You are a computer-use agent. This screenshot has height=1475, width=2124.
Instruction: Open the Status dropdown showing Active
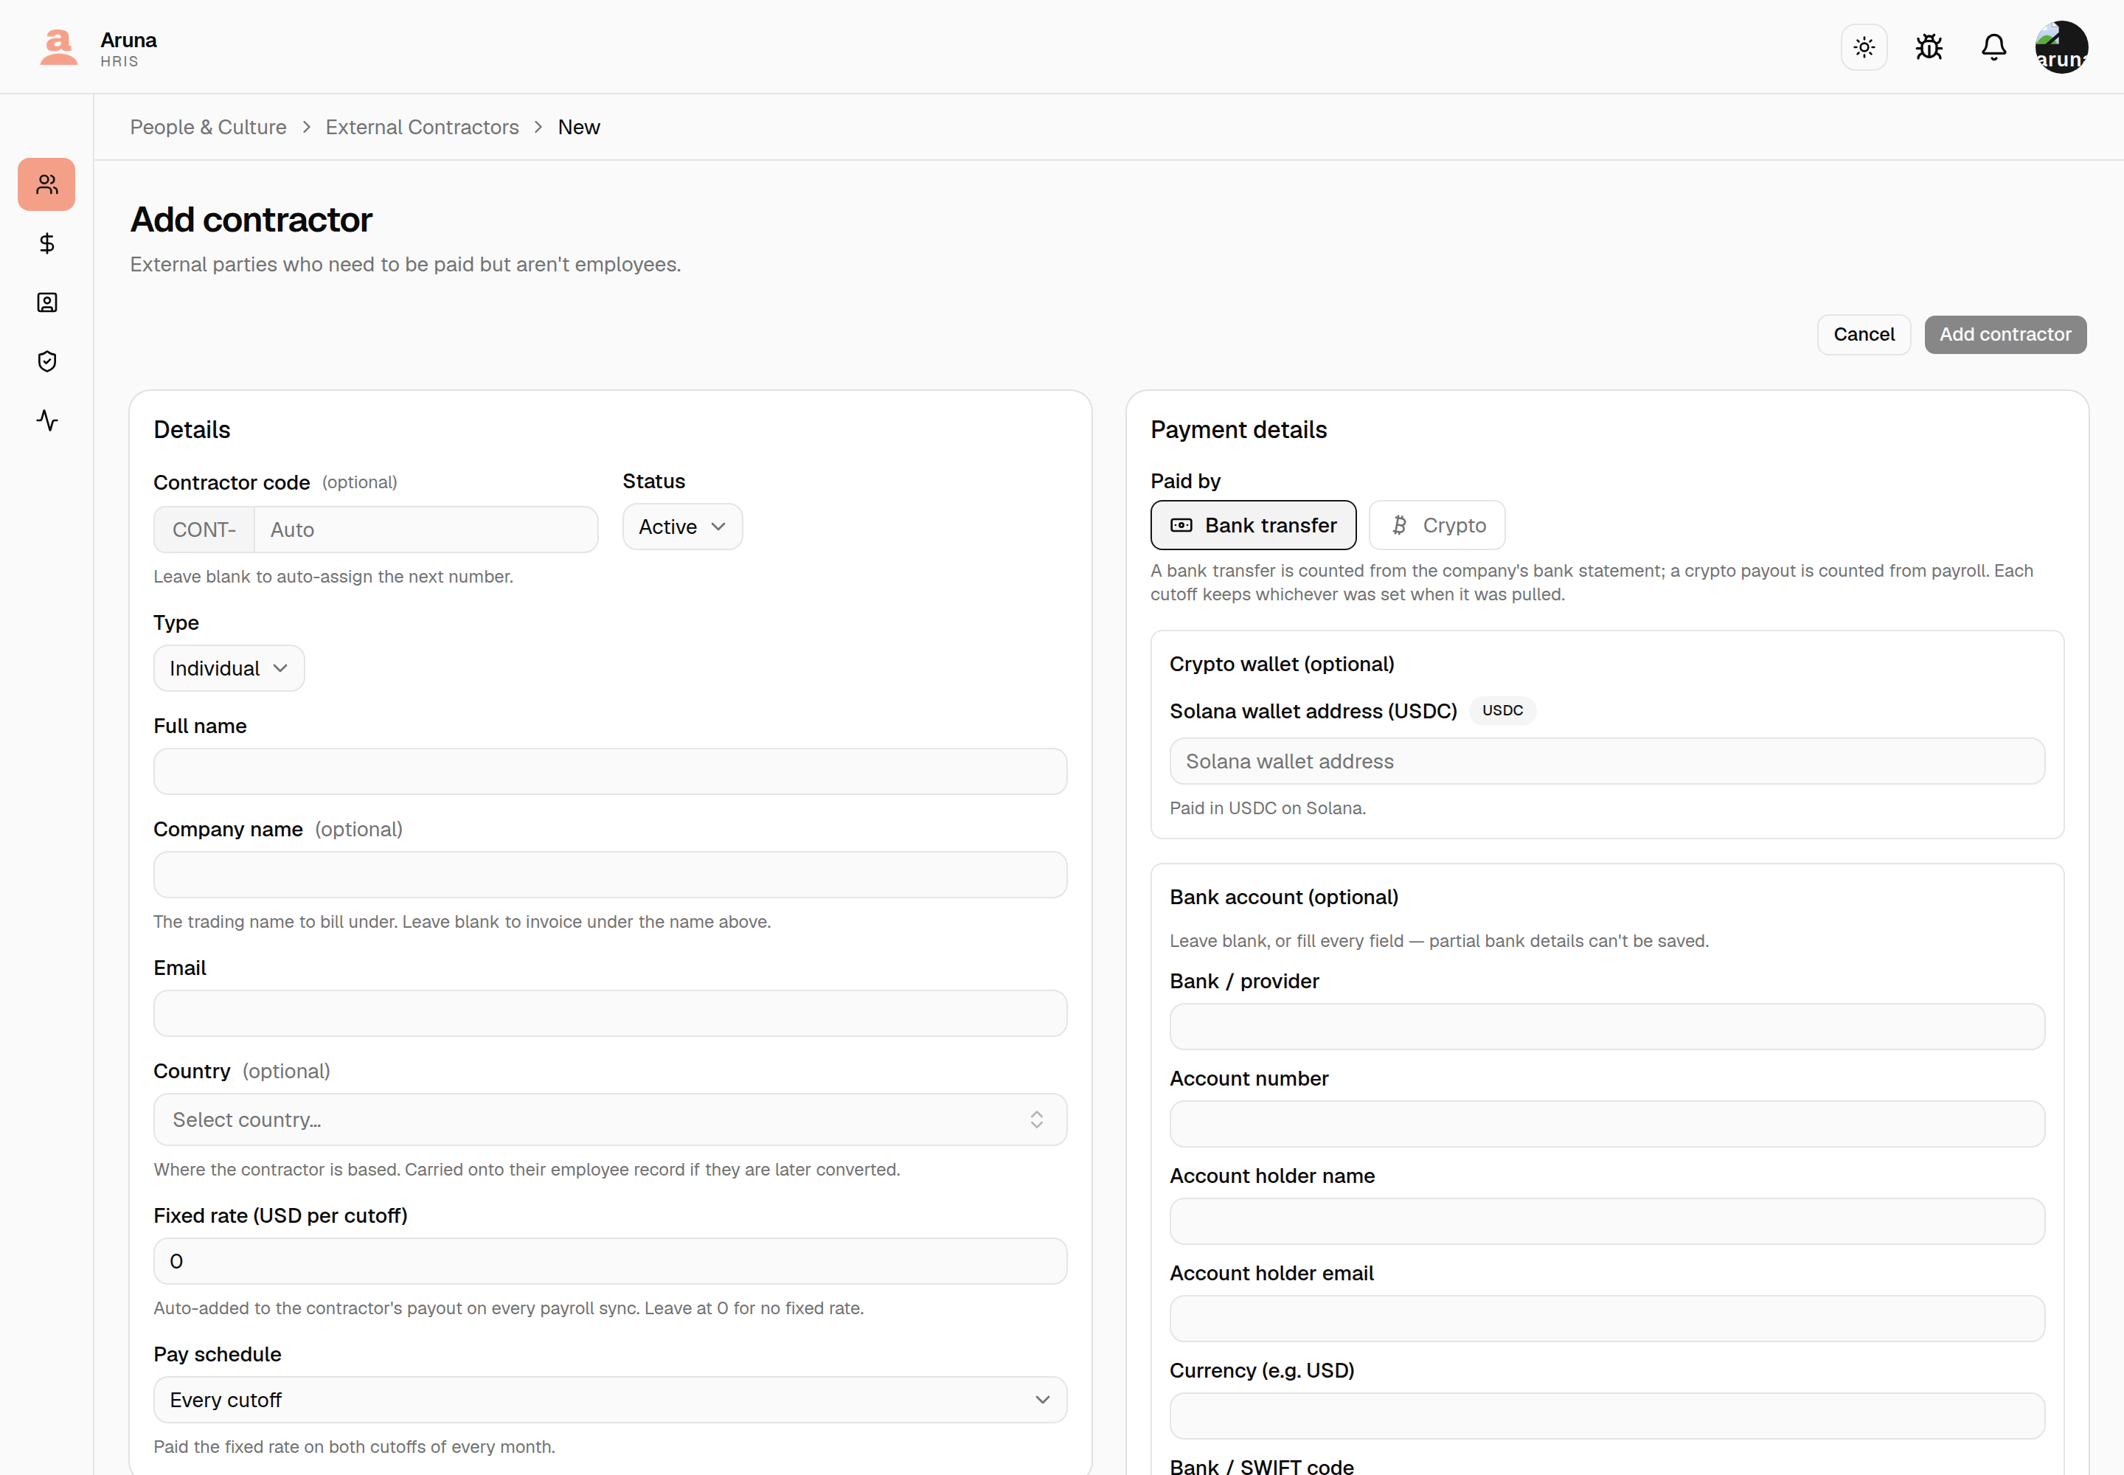(682, 527)
